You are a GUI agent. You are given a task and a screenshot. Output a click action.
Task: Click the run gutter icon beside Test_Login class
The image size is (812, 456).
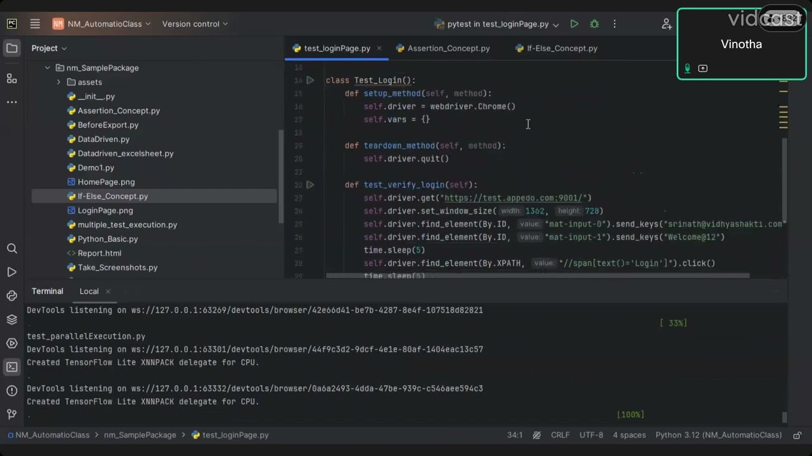[310, 80]
